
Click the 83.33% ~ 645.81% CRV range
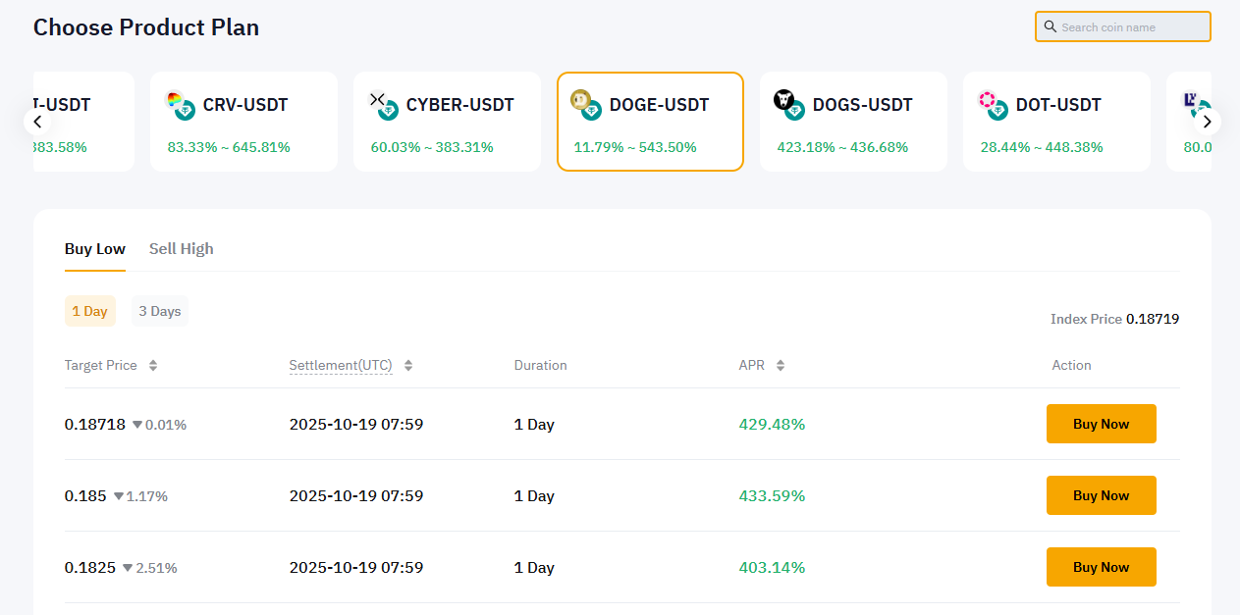(229, 148)
